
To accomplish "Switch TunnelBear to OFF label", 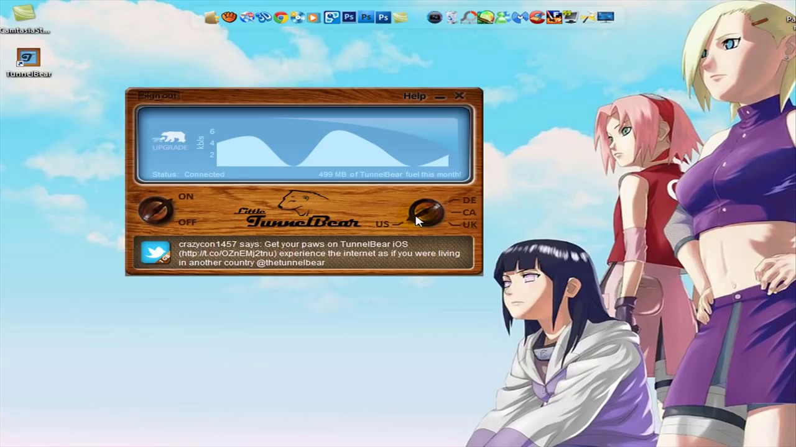I will tap(187, 222).
